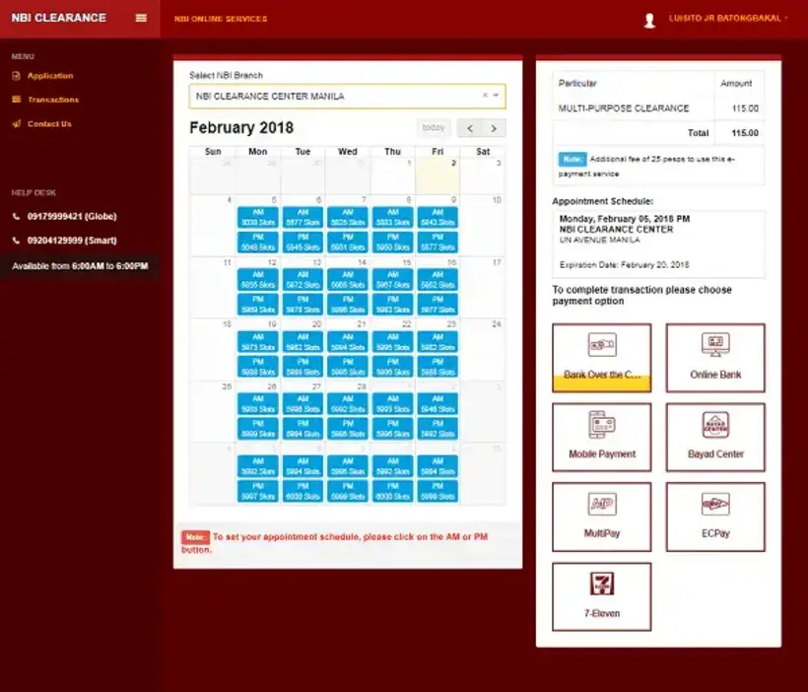
Task: Open Application from the sidebar menu
Action: tap(49, 76)
